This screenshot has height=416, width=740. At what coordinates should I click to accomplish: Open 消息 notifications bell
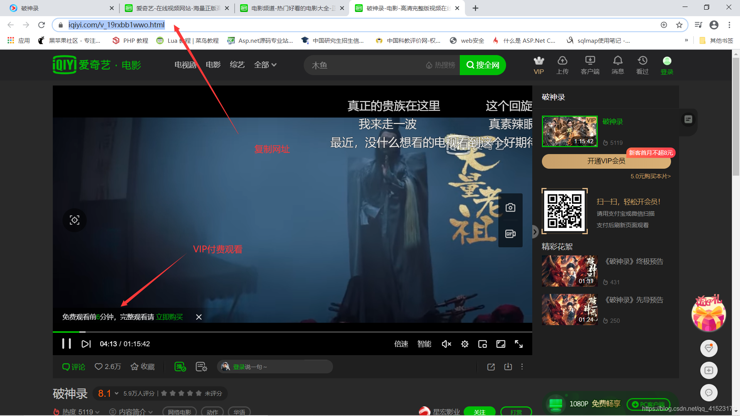click(x=618, y=65)
